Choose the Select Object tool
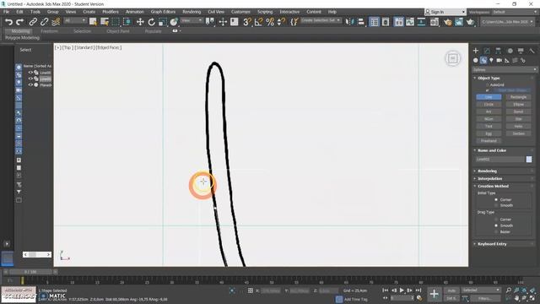540x304 pixels. click(x=93, y=22)
